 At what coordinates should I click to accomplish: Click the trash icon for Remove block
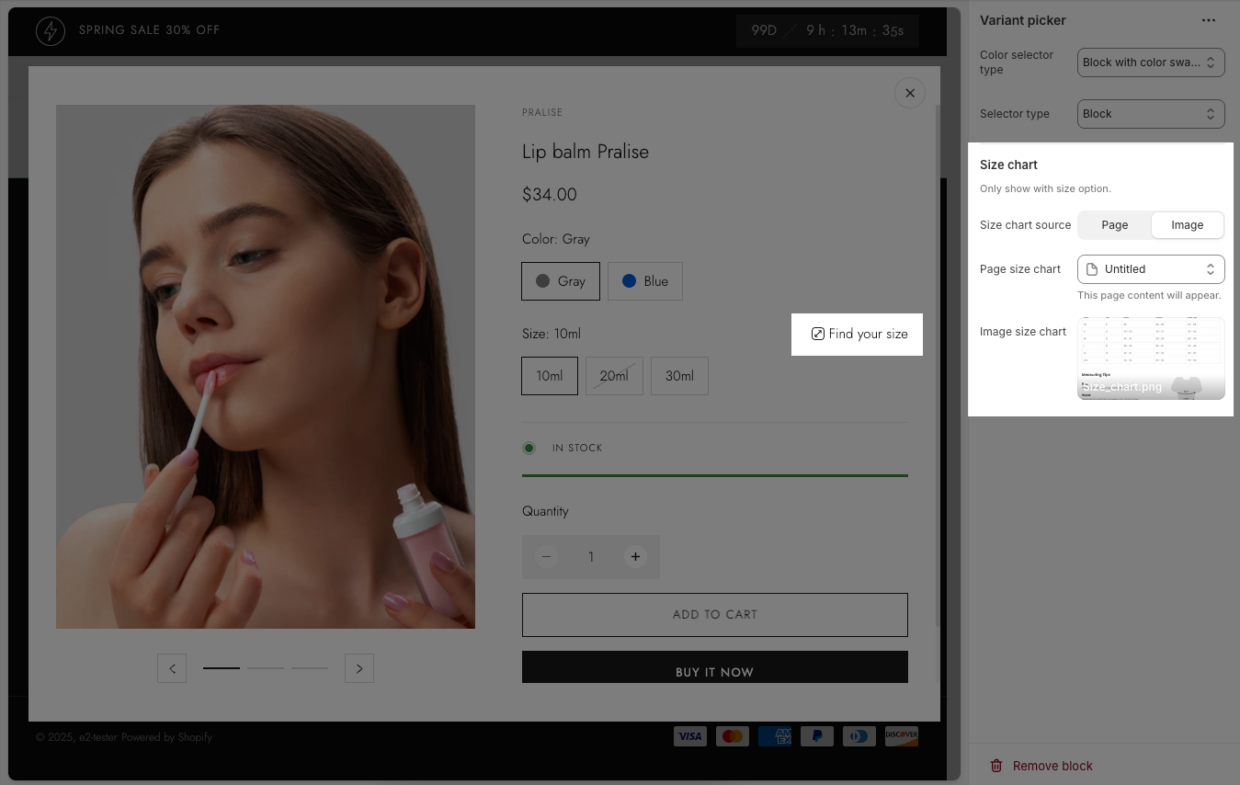[995, 766]
